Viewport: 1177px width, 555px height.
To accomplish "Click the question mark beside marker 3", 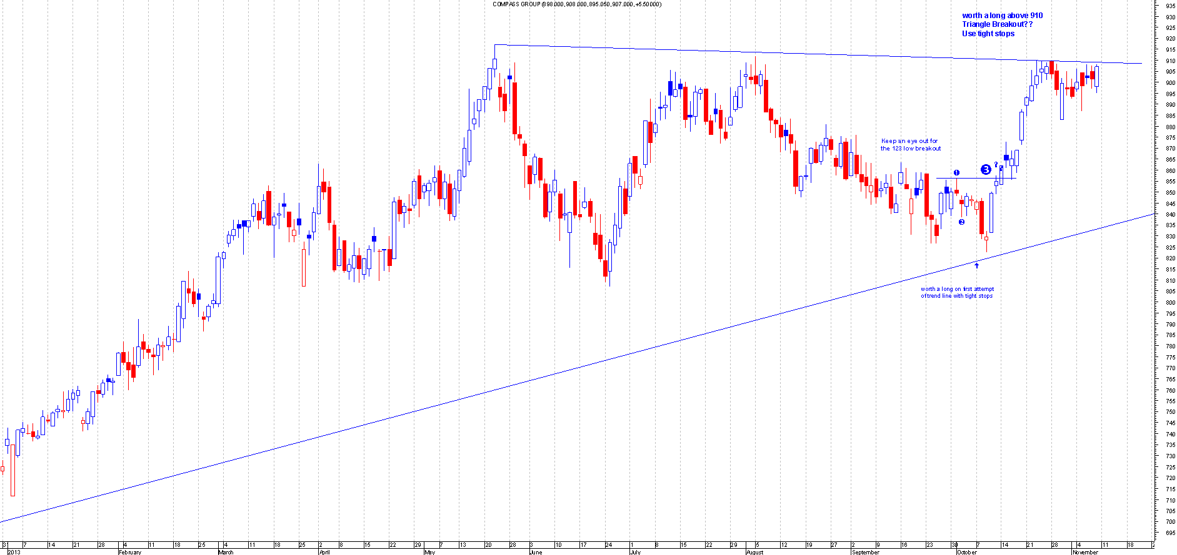I will (996, 165).
